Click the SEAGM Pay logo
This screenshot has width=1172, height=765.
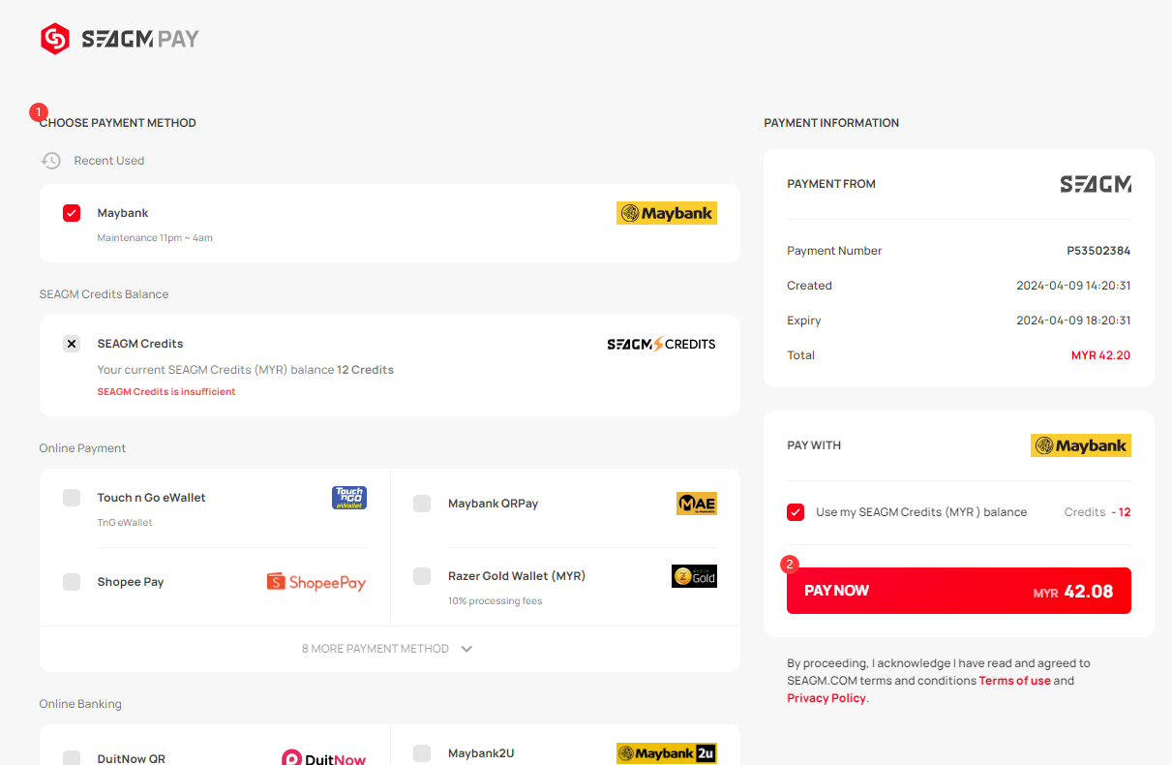pyautogui.click(x=120, y=39)
